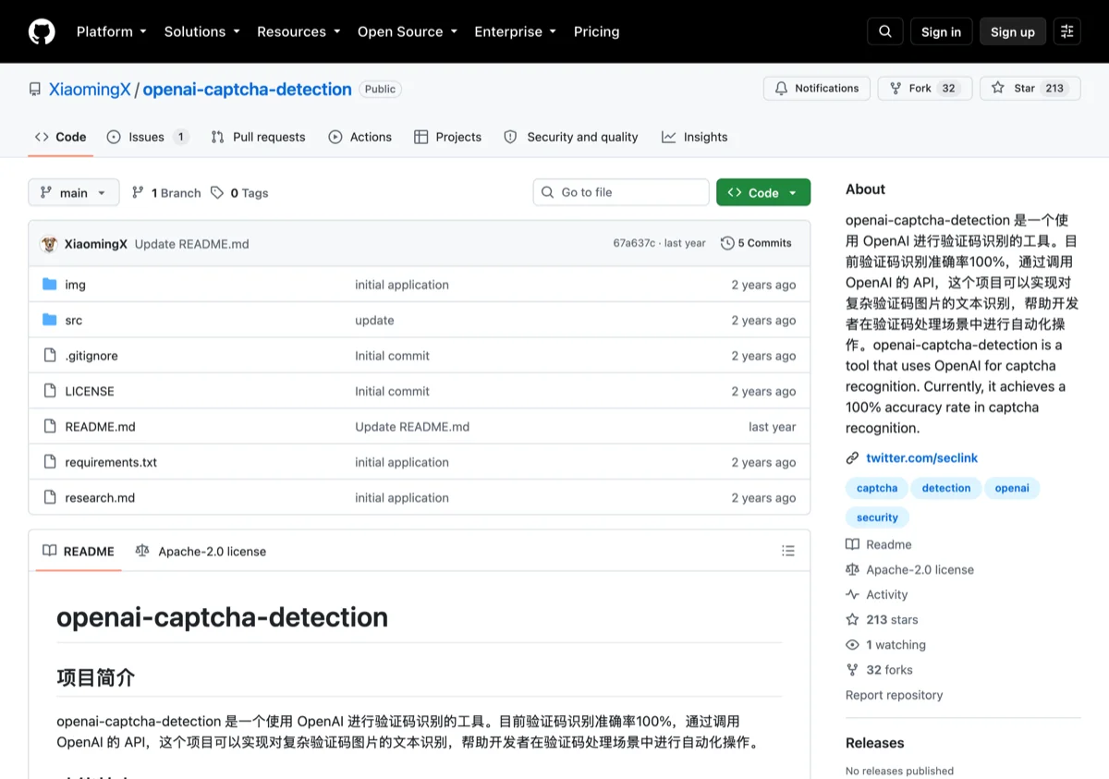Select the detection topic tag
This screenshot has height=779, width=1109.
[x=946, y=488]
